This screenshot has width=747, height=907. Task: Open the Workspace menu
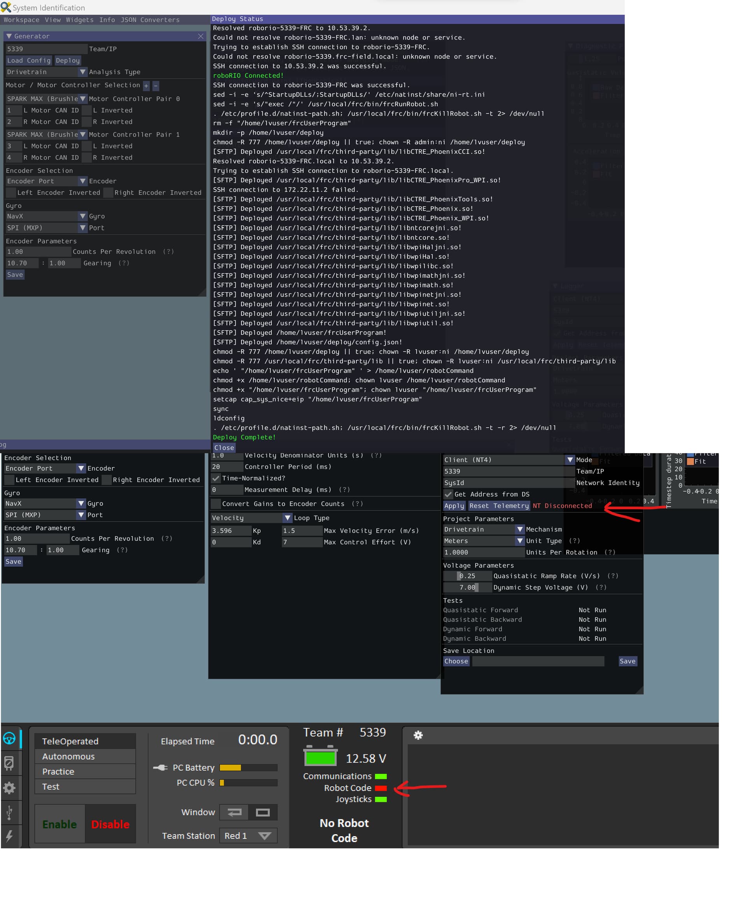tap(21, 20)
